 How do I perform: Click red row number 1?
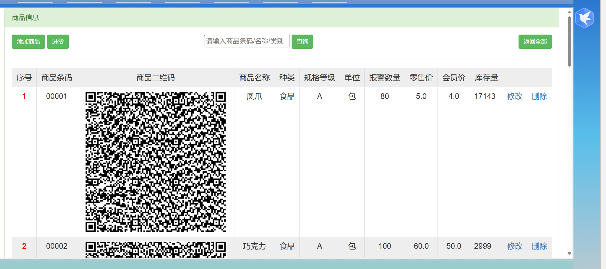pos(24,96)
